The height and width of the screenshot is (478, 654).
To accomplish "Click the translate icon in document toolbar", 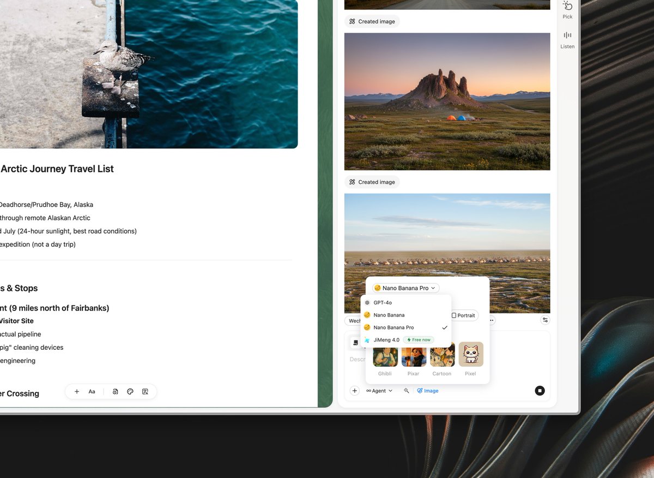I will 145,391.
